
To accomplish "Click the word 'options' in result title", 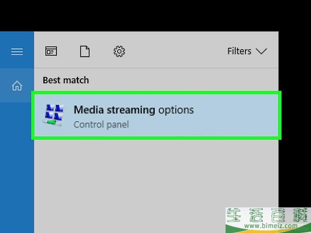I will pyautogui.click(x=176, y=111).
